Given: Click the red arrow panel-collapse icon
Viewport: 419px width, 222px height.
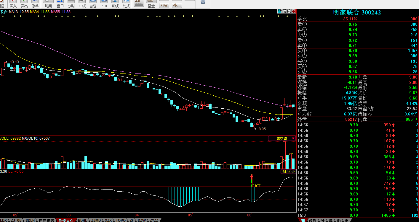Looking at the screenshot, I should tap(294, 11).
